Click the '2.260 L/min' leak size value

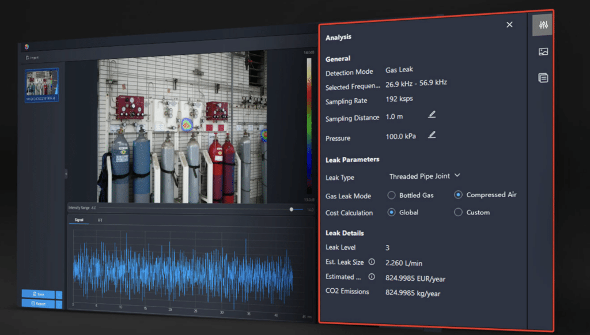[404, 263]
